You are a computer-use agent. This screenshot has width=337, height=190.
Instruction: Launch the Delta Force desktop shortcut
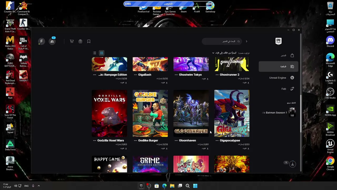click(10, 145)
